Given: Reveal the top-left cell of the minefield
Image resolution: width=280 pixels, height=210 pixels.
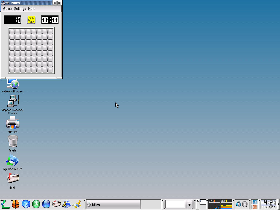Looking at the screenshot, I should tap(12, 31).
